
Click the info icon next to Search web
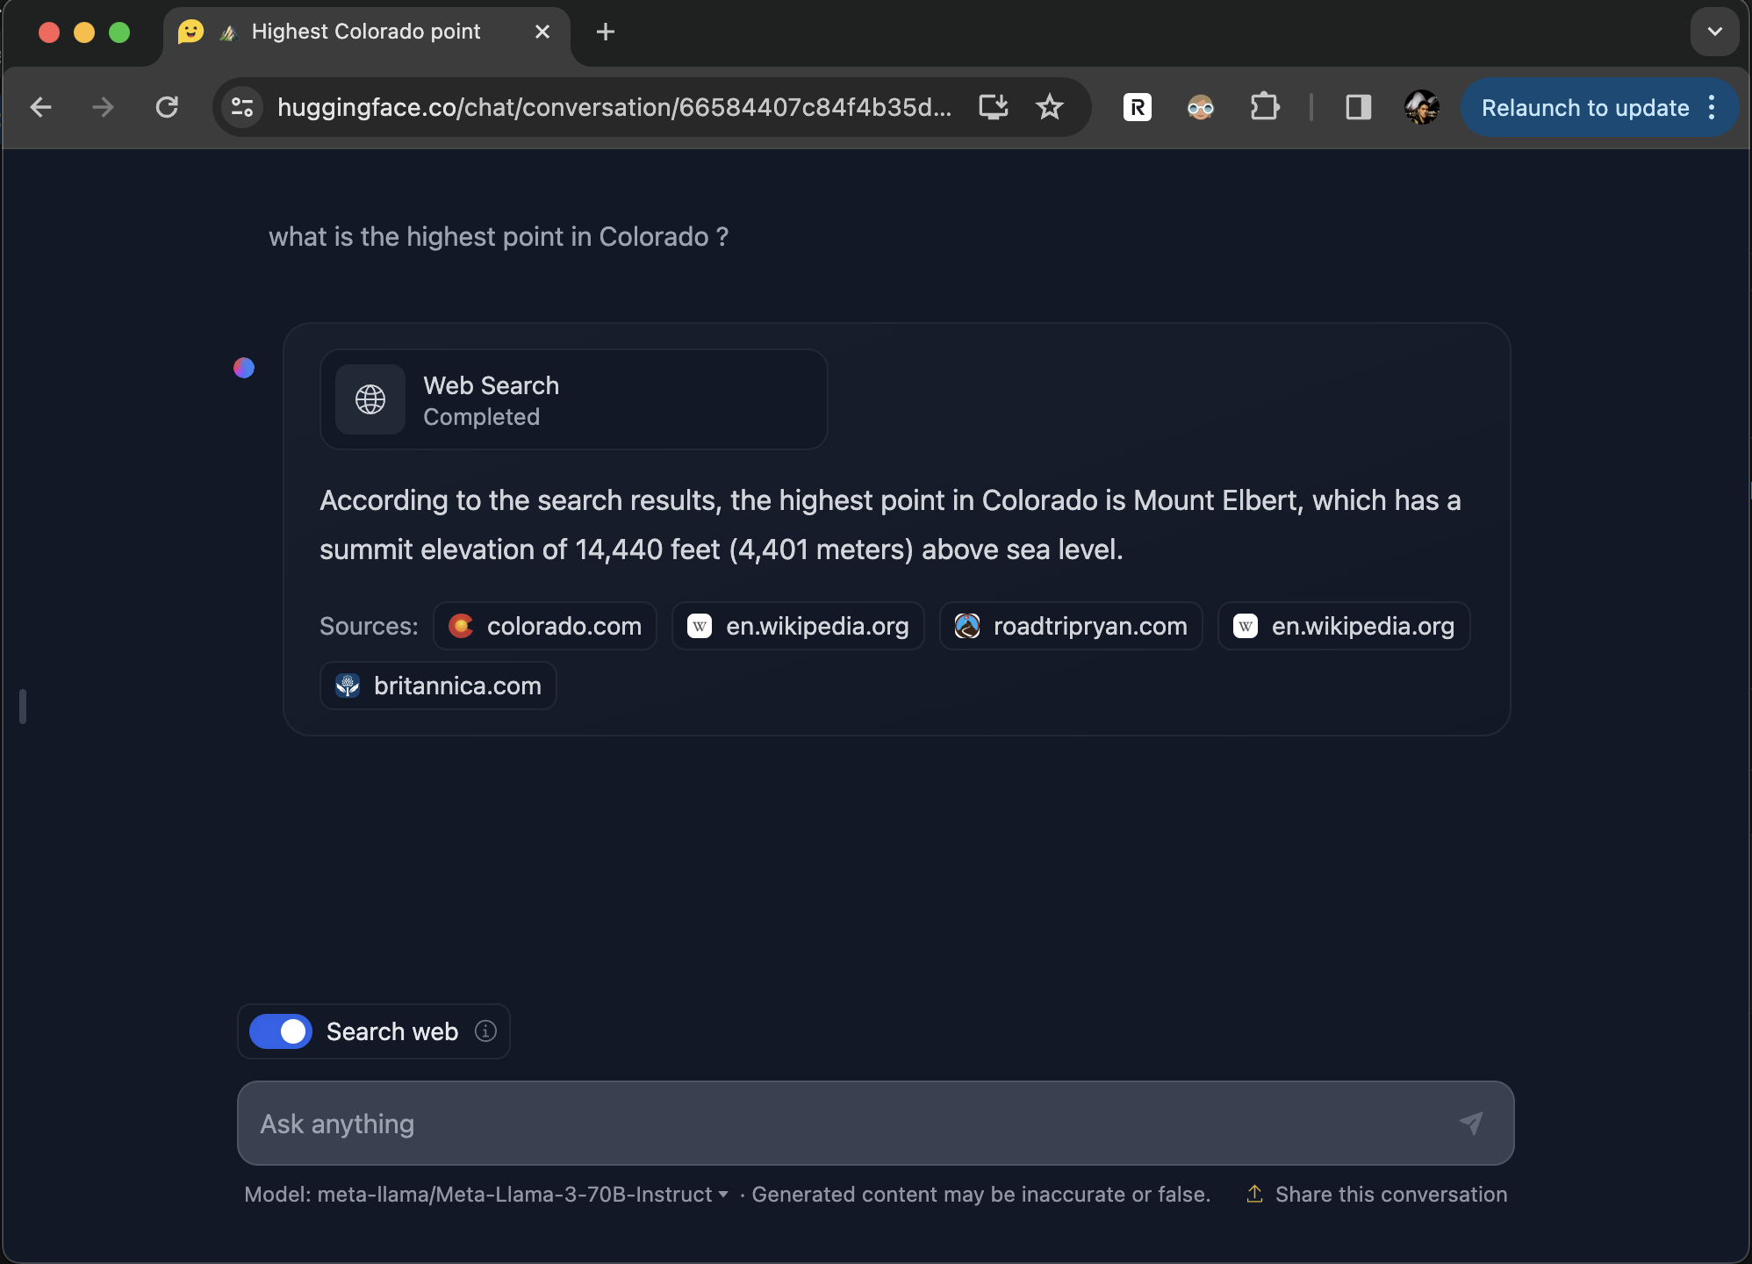tap(485, 1031)
